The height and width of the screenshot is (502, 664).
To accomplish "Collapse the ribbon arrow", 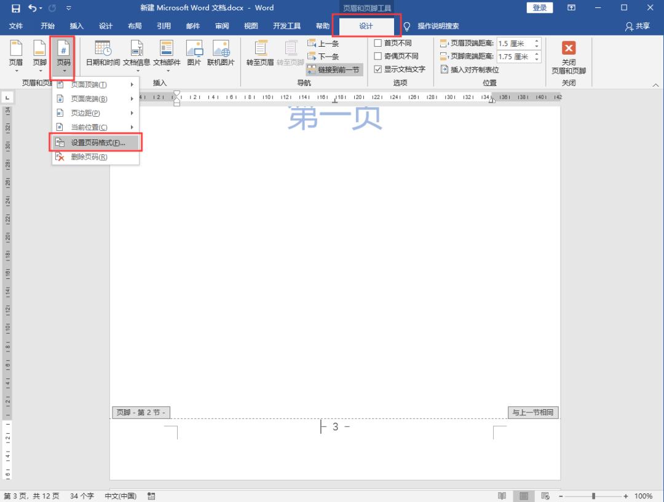I will point(655,85).
